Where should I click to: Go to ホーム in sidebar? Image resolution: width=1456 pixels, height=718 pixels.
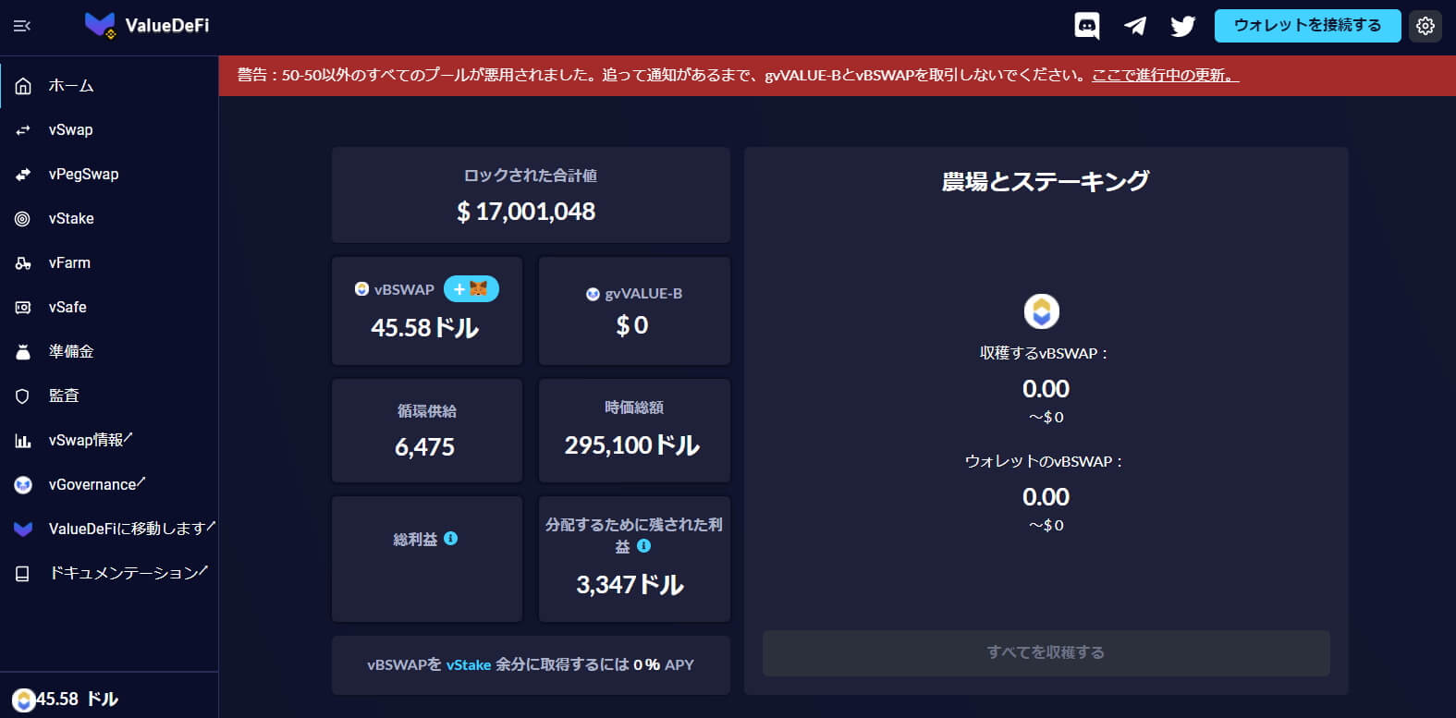tap(71, 86)
